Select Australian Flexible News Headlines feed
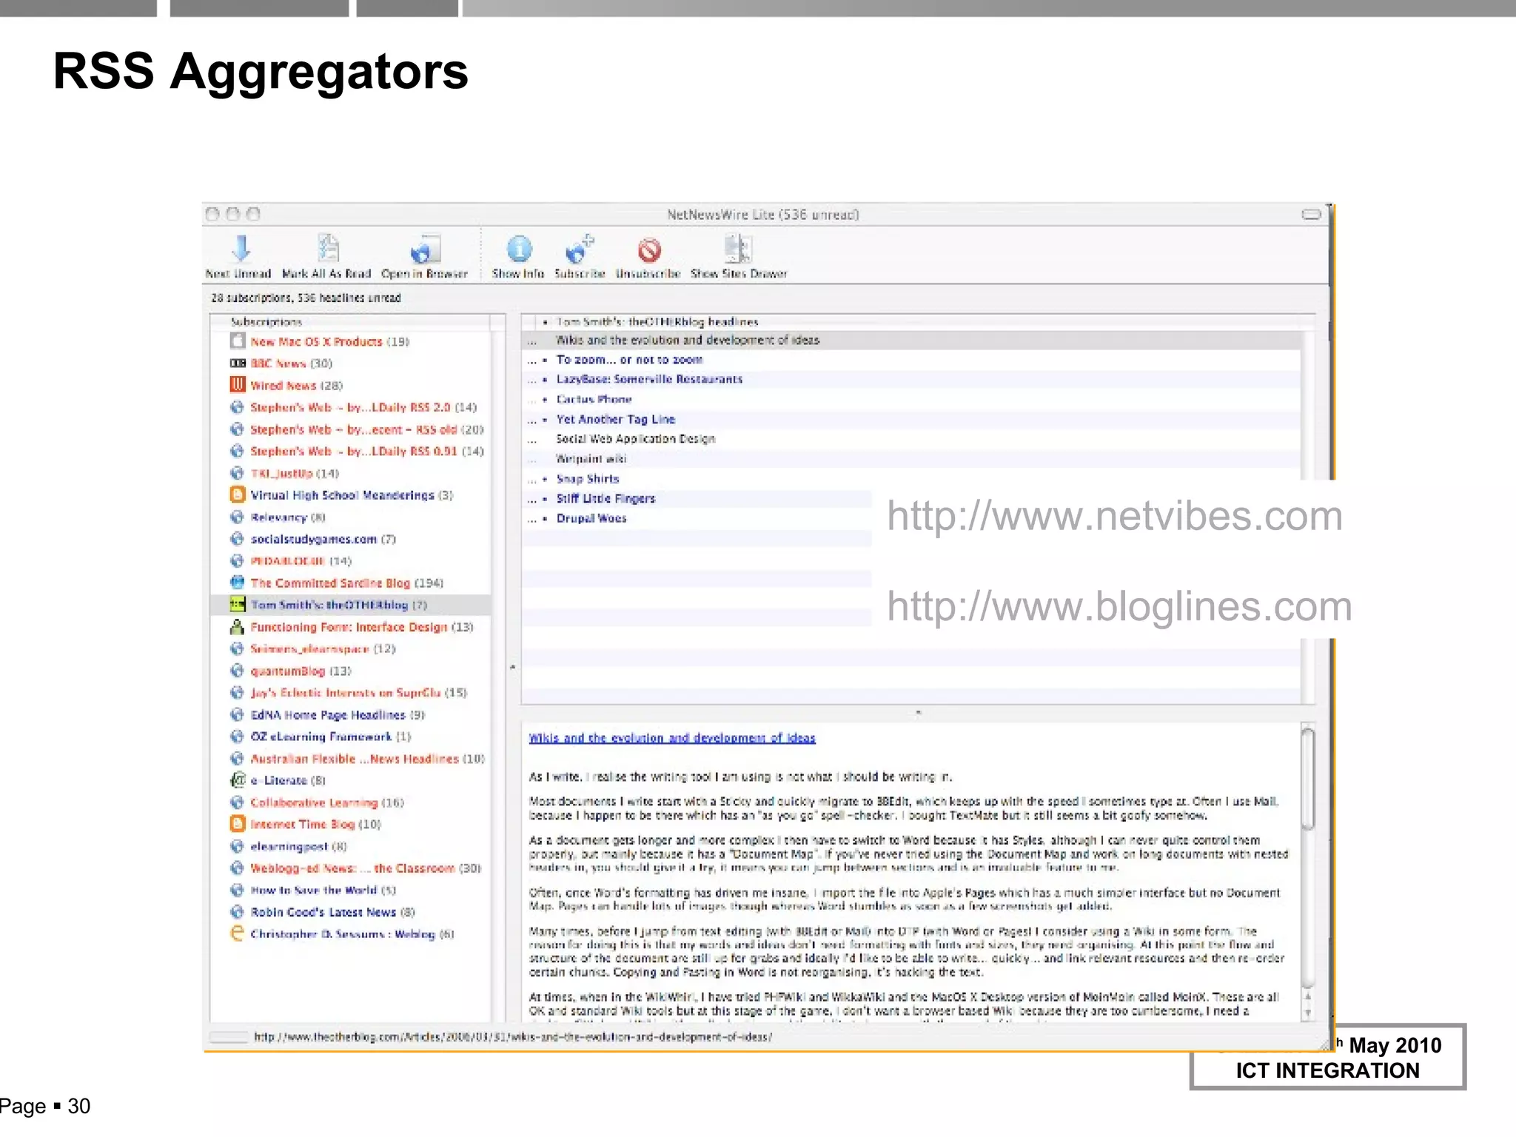 point(349,759)
